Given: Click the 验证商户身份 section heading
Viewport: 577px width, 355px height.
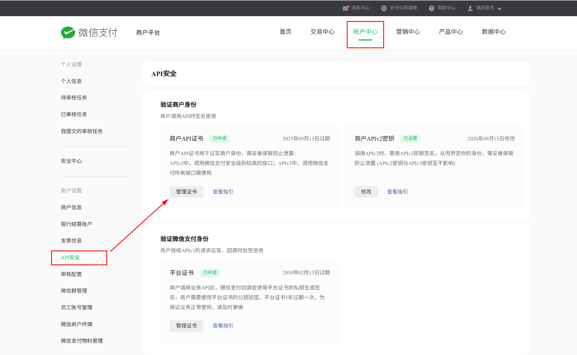Looking at the screenshot, I should (x=178, y=105).
